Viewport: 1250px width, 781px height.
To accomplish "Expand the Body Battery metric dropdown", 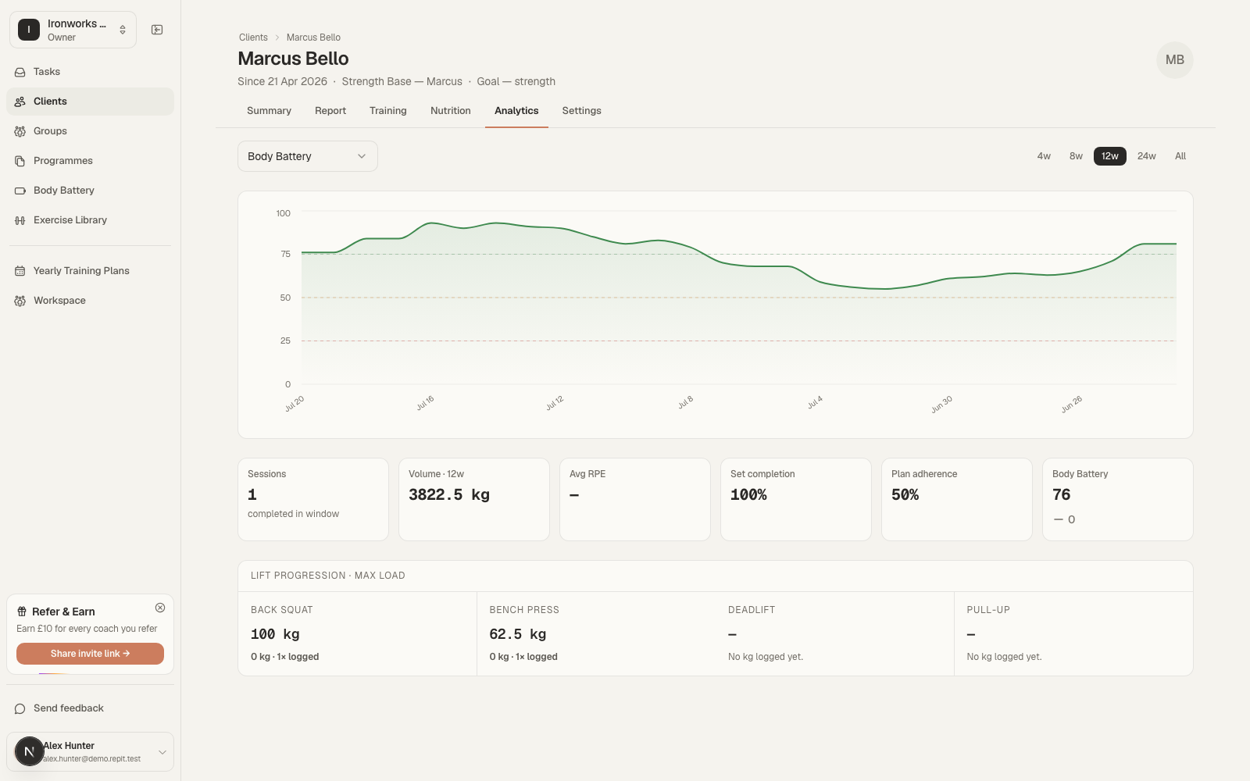I will coord(308,156).
